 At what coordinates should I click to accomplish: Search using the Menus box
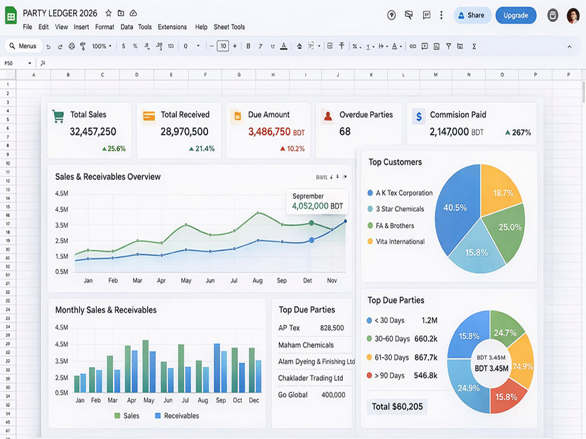click(23, 46)
